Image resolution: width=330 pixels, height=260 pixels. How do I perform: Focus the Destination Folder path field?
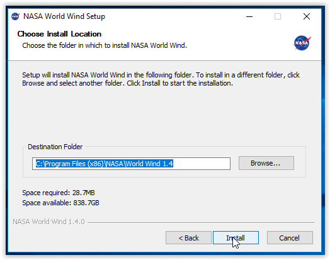pyautogui.click(x=131, y=164)
